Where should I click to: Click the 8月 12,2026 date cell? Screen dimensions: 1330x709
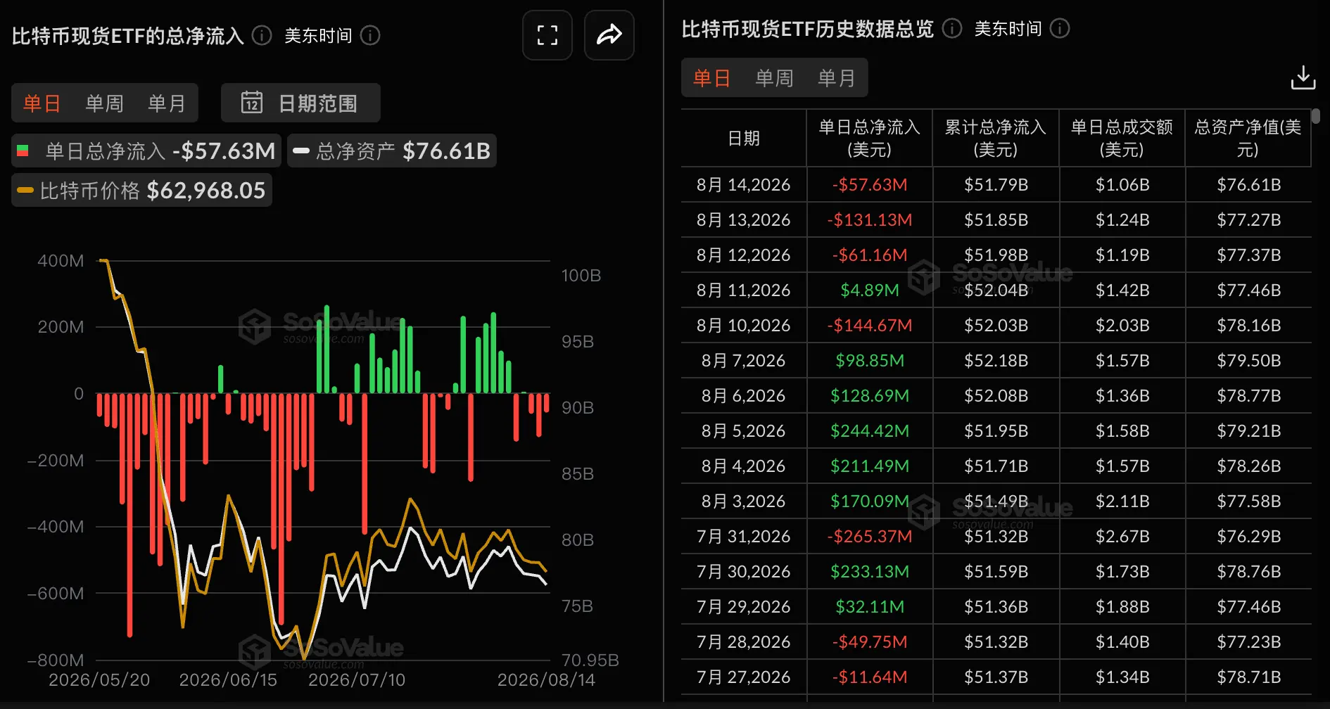744,255
